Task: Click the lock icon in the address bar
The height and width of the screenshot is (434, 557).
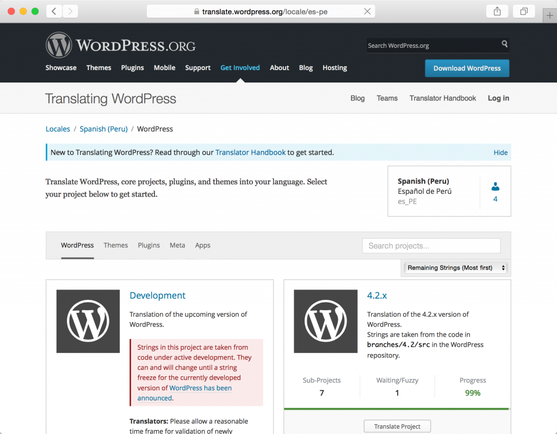Action: pos(196,11)
